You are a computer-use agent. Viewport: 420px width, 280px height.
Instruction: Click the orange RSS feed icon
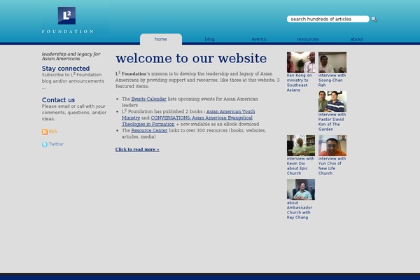pos(45,132)
